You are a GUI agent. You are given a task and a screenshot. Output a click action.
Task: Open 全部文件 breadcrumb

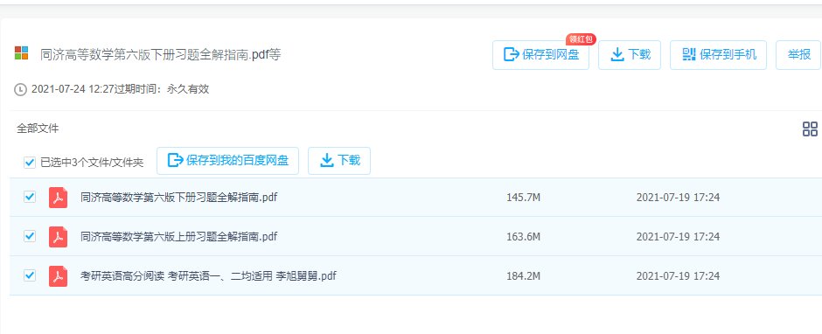point(38,129)
